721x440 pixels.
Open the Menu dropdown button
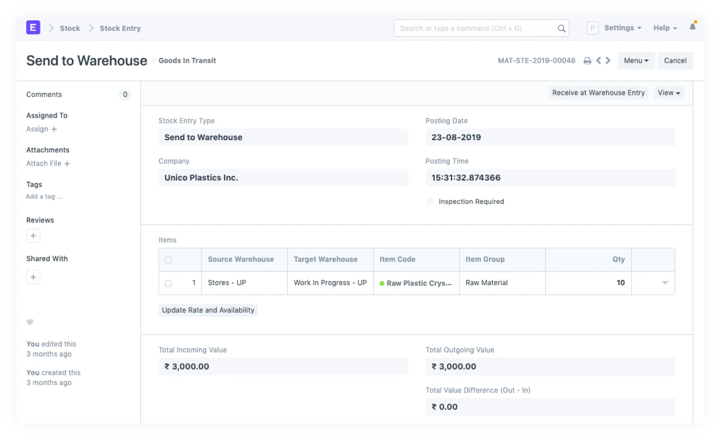(636, 61)
